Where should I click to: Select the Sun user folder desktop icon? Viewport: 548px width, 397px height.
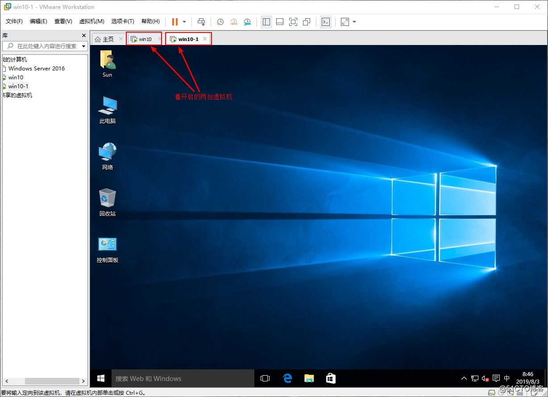tap(108, 64)
